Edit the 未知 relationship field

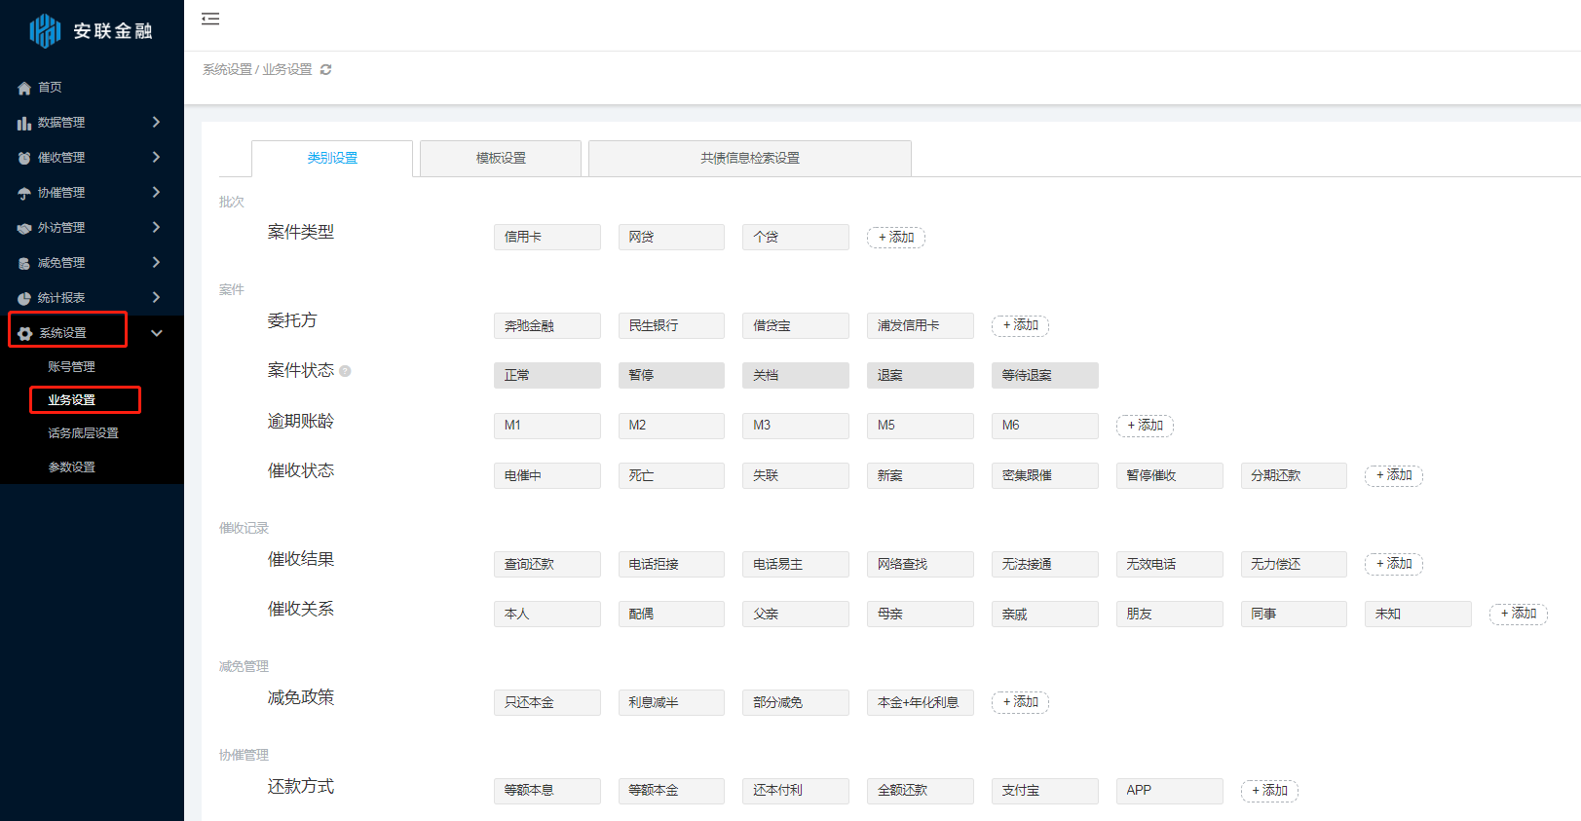[1418, 615]
